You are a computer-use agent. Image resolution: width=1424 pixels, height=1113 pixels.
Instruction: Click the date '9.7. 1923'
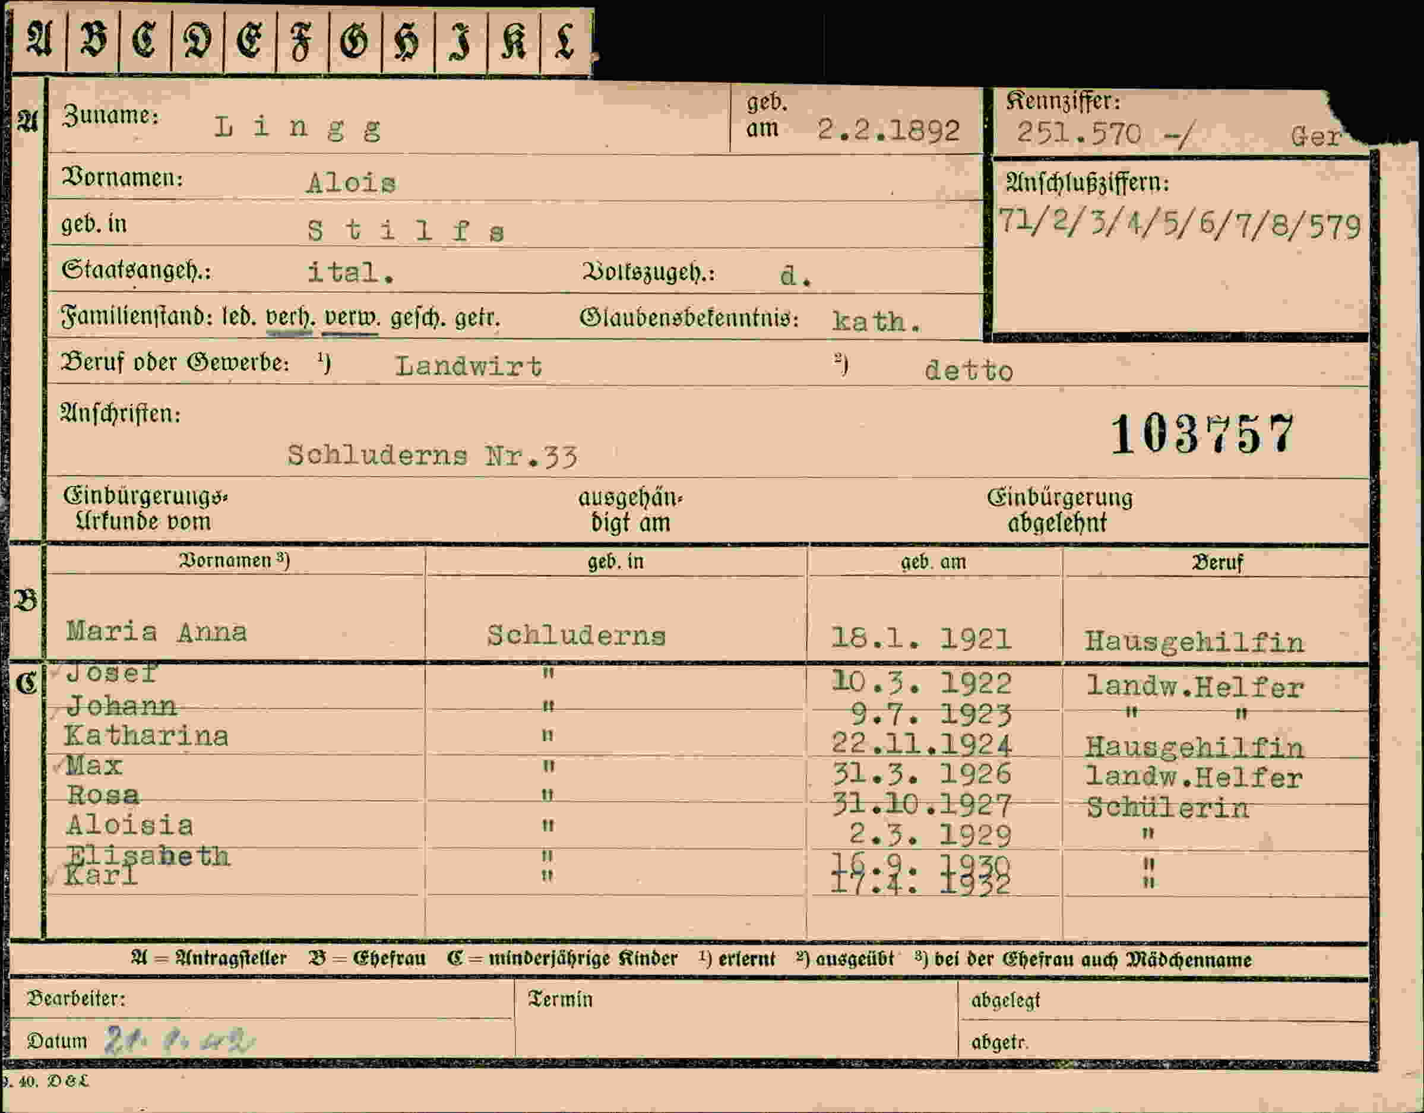(x=931, y=714)
